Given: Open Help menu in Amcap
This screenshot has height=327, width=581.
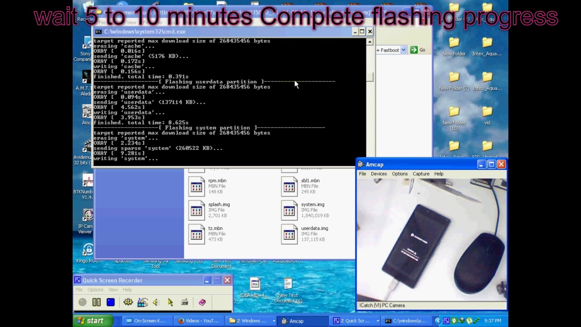Looking at the screenshot, I should click(438, 173).
